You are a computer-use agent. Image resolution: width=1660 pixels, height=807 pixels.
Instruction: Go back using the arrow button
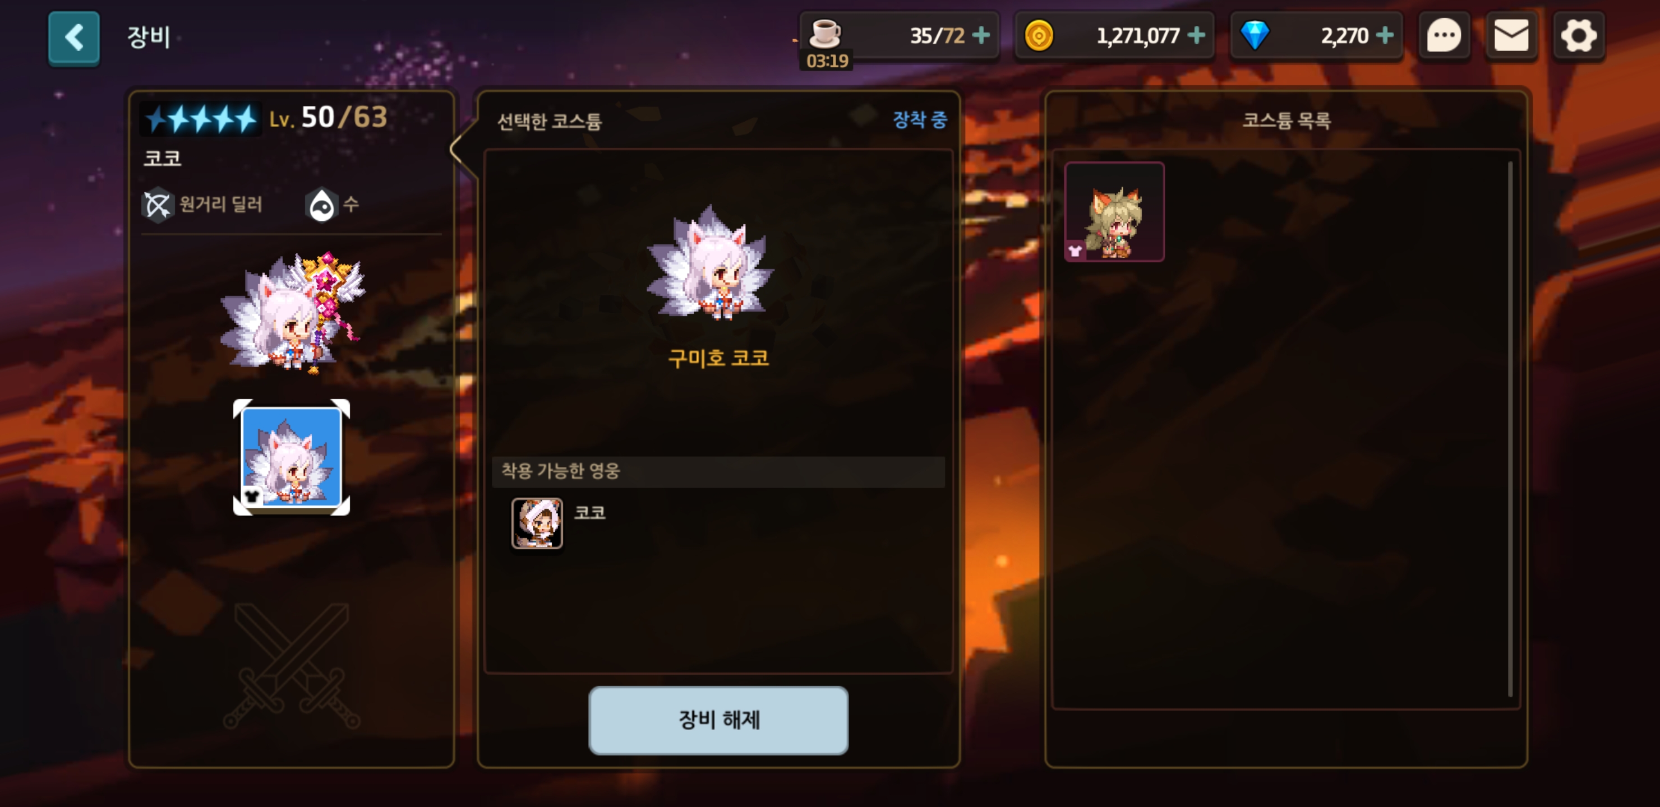coord(74,38)
